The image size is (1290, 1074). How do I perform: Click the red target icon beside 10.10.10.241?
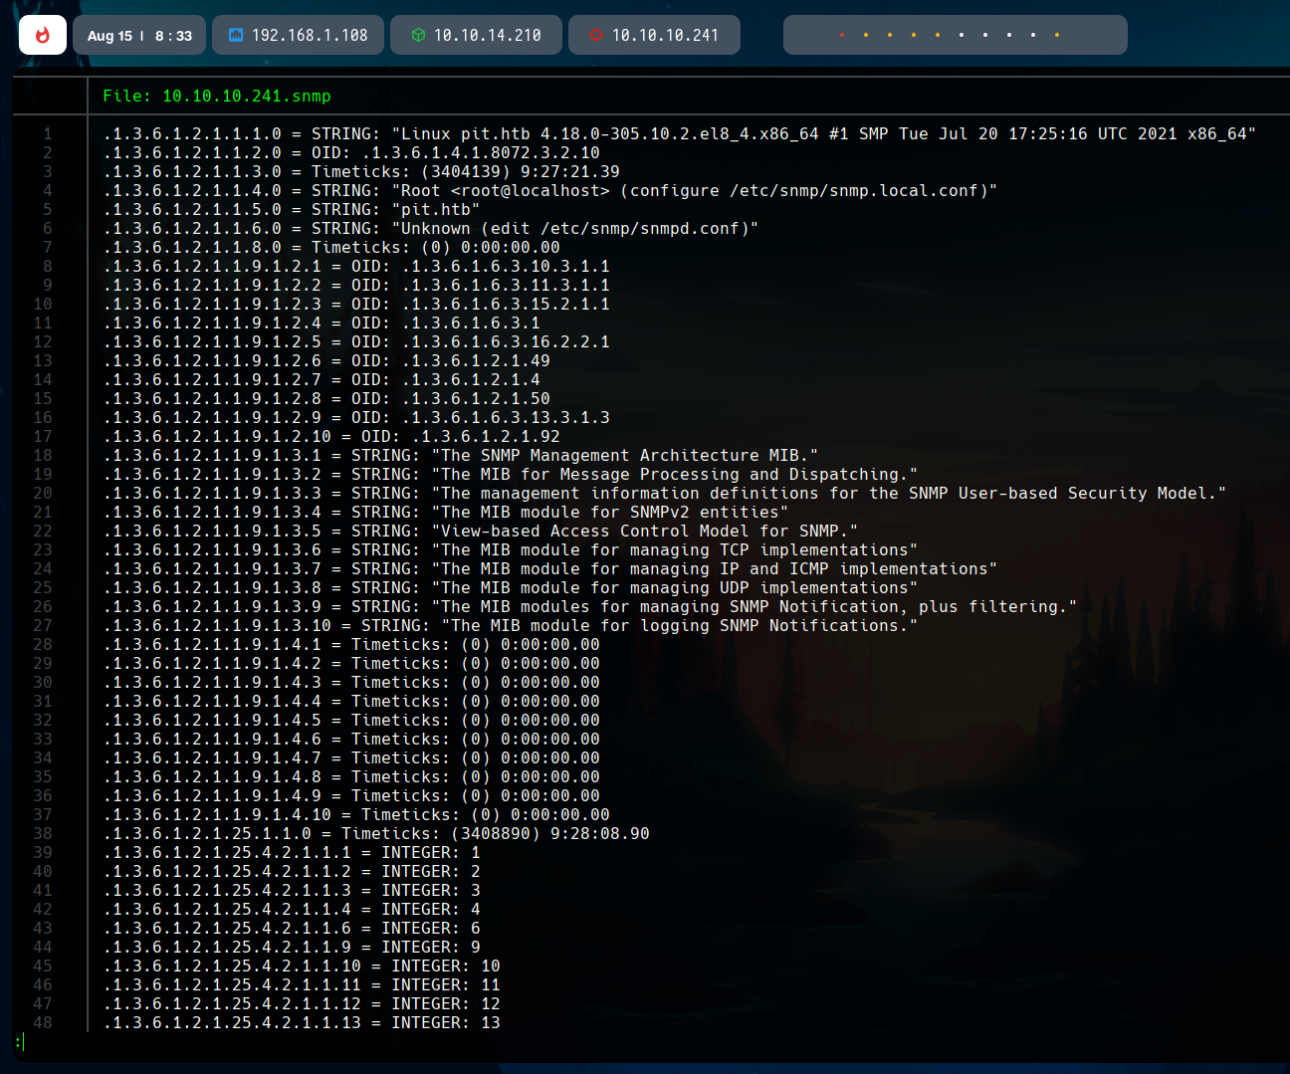pyautogui.click(x=596, y=35)
